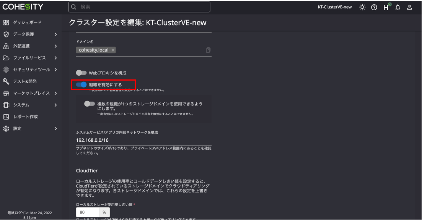Click KT-ClusterVE-new cluster name in the header

click(x=334, y=7)
